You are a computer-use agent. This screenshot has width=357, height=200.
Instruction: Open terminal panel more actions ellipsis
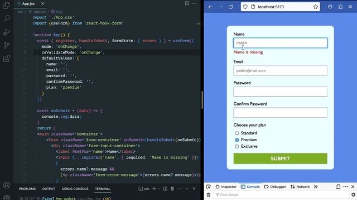(x=180, y=189)
